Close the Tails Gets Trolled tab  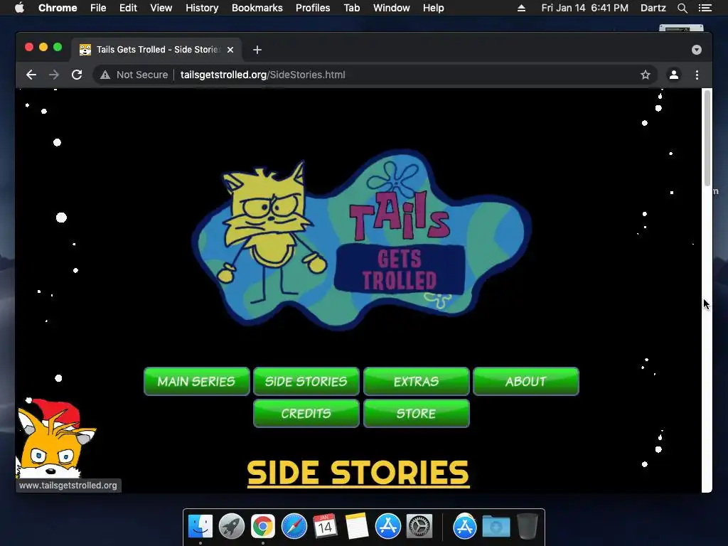[230, 50]
